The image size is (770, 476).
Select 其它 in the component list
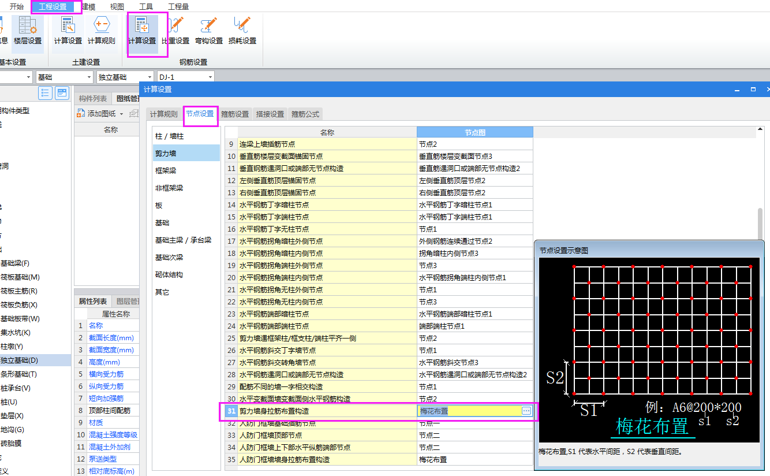click(186, 292)
